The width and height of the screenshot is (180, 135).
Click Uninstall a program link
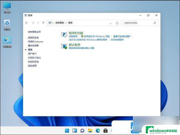pos(73,36)
